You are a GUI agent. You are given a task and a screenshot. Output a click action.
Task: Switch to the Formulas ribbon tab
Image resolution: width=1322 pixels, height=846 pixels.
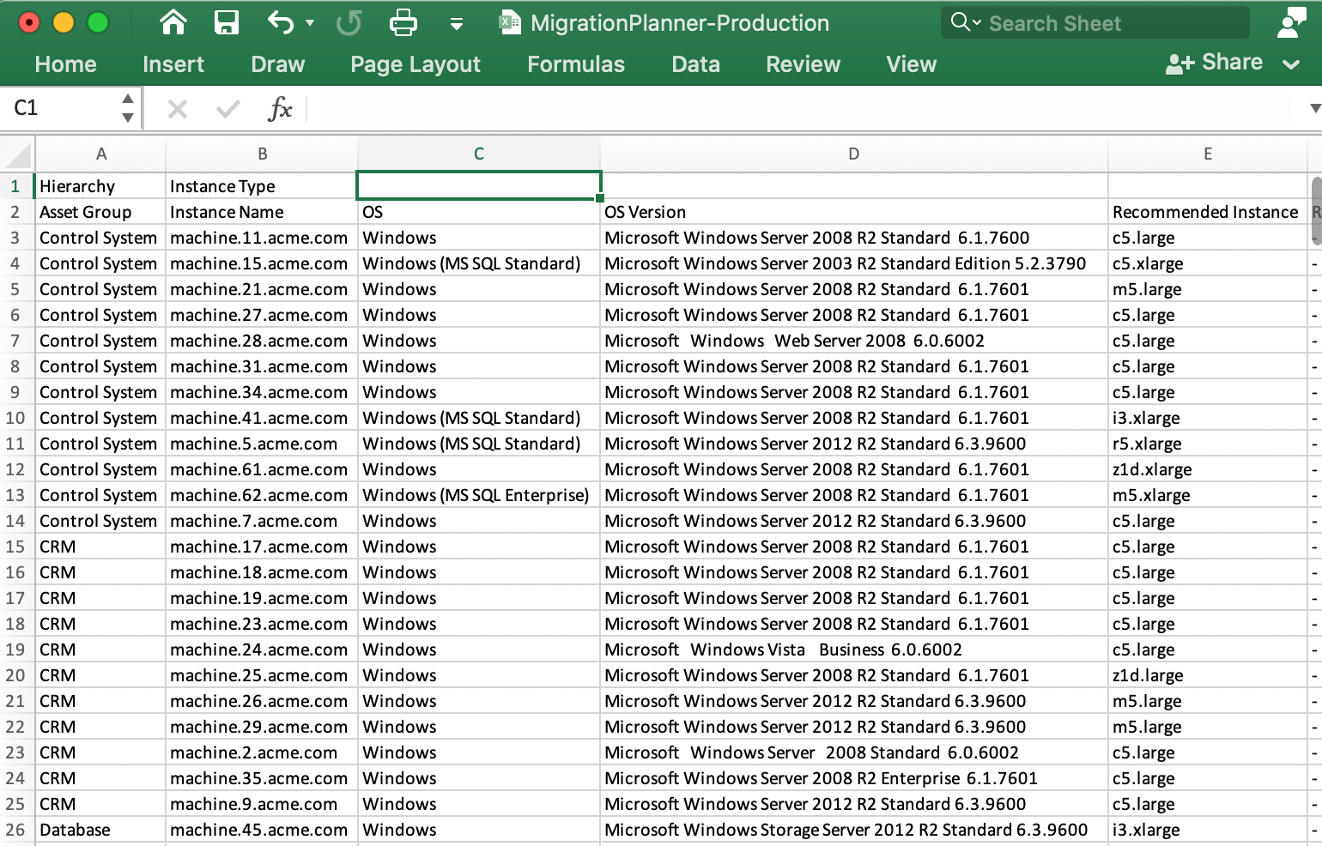[x=576, y=63]
